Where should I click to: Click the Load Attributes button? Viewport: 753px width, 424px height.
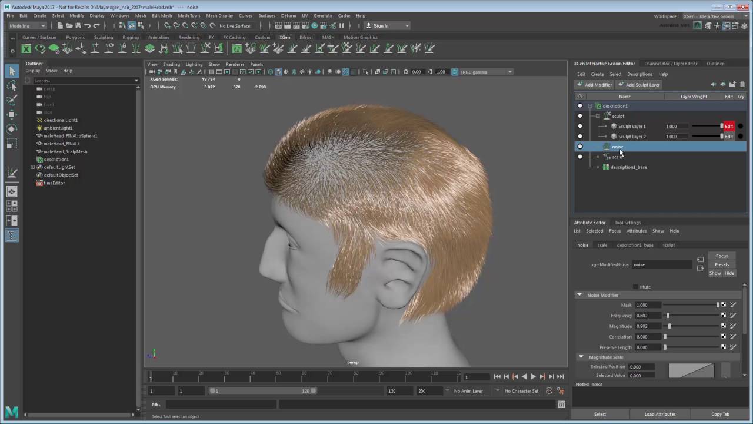[x=660, y=414]
